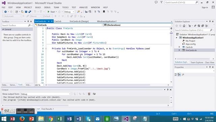Close the Toolbox panel
The width and height of the screenshot is (216, 122).
[x=31, y=21]
